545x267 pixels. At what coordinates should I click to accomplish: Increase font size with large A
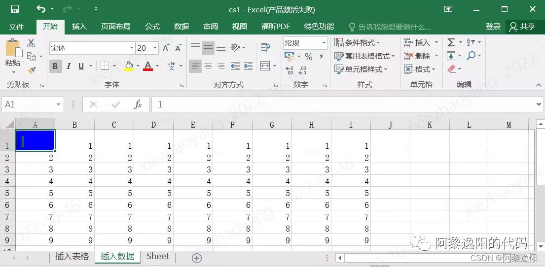(166, 48)
